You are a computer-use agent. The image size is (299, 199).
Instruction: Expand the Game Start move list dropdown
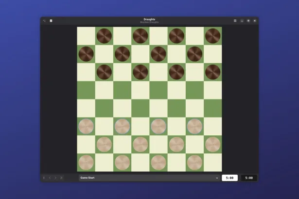(x=149, y=178)
